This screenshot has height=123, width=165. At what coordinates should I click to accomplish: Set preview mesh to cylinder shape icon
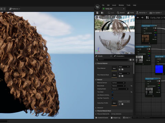coord(125,53)
